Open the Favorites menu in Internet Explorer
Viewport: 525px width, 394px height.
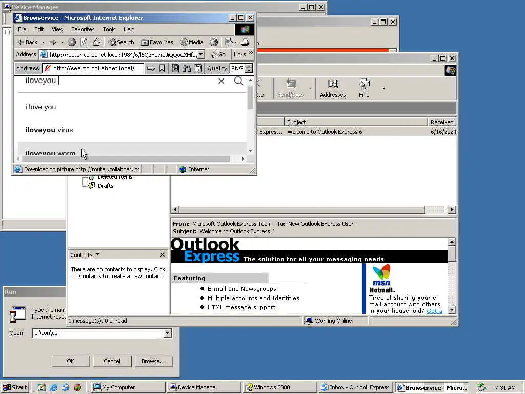[83, 29]
